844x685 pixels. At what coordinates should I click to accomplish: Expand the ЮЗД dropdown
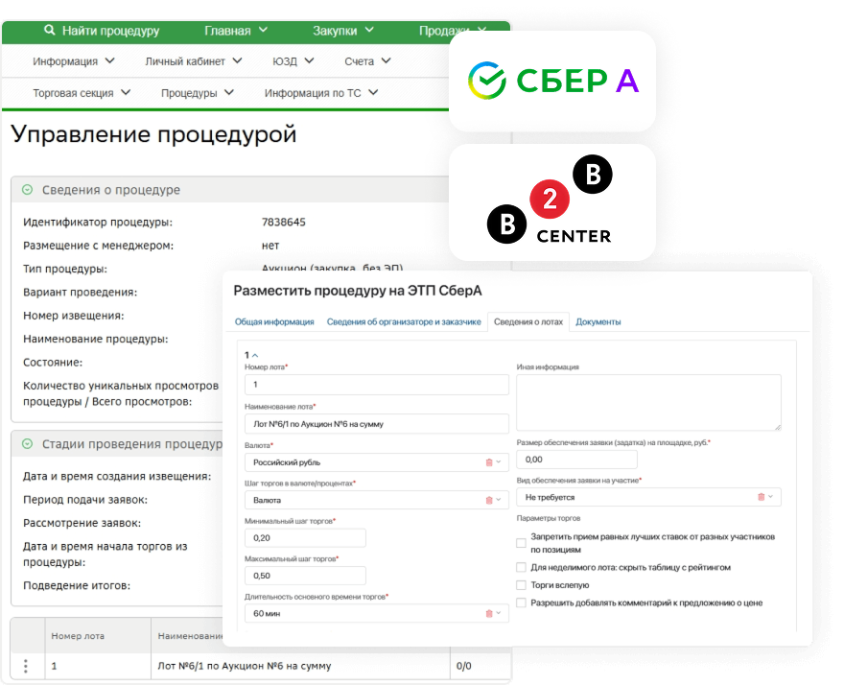pyautogui.click(x=293, y=61)
